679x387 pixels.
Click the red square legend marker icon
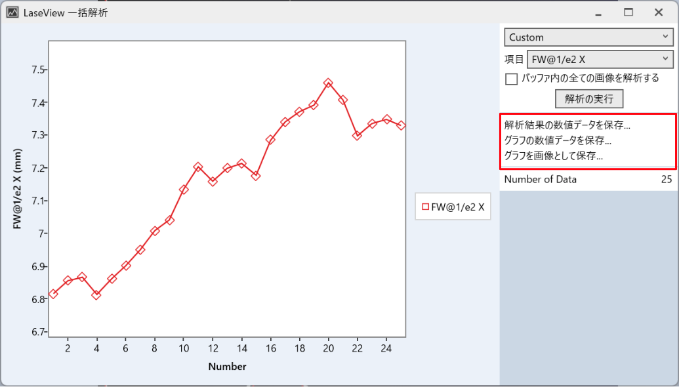click(425, 207)
